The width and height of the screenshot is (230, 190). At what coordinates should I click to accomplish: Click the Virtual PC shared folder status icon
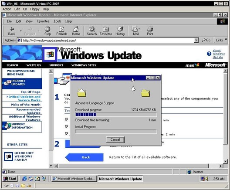pyautogui.click(x=23, y=186)
